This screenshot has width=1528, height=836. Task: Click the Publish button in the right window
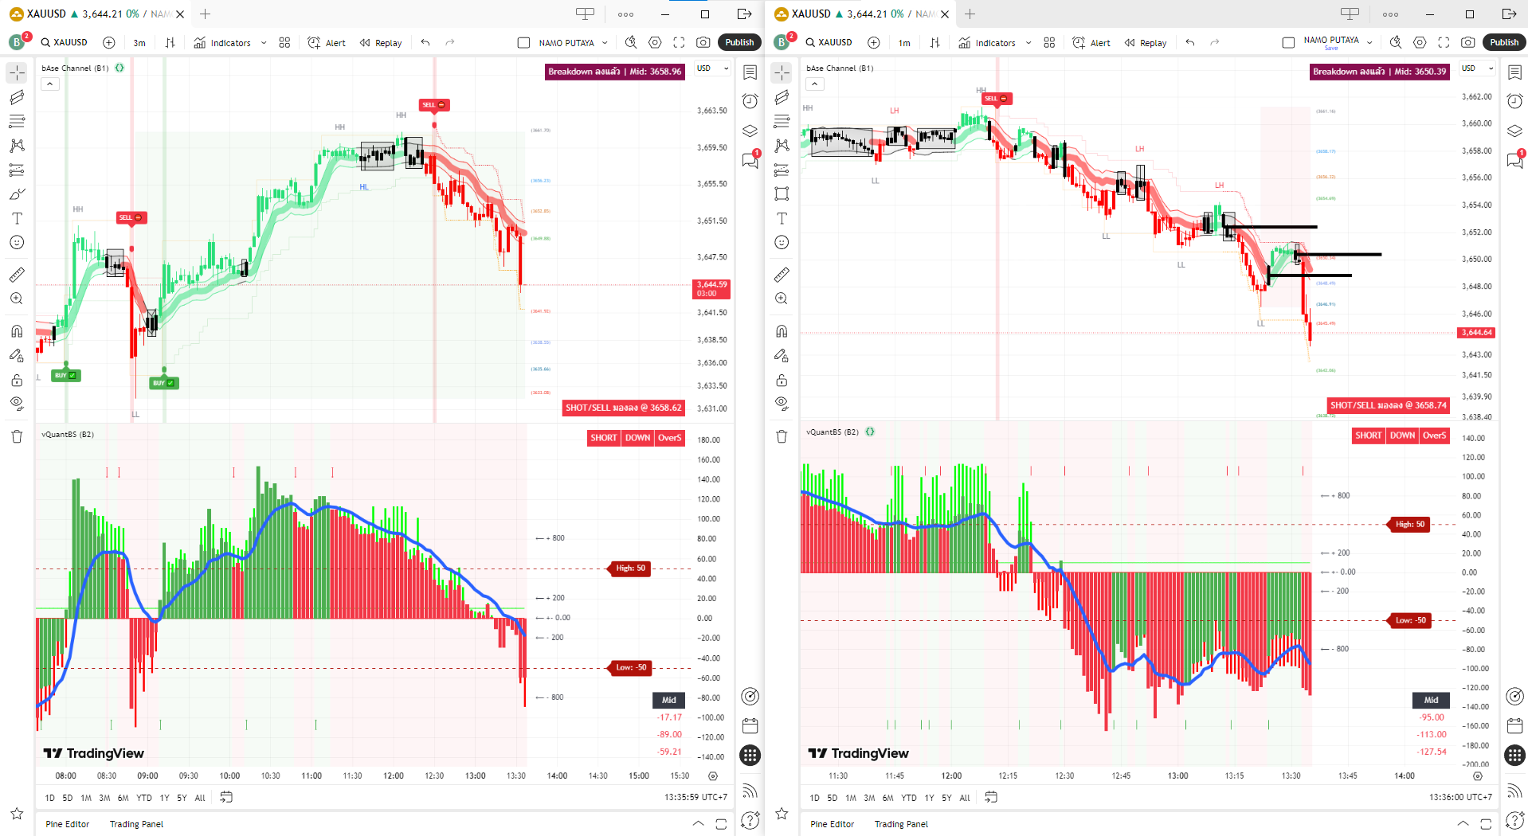click(x=1503, y=43)
